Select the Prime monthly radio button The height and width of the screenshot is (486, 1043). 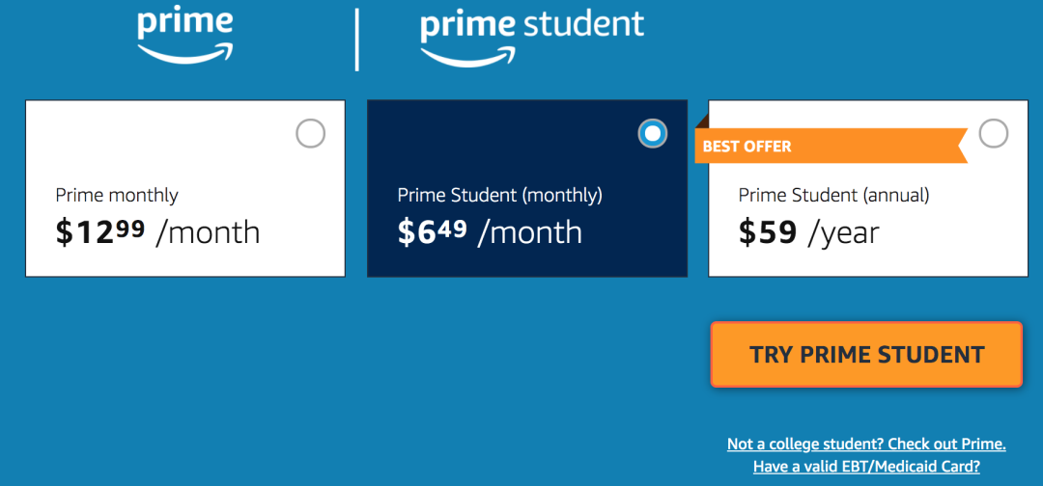coord(310,133)
